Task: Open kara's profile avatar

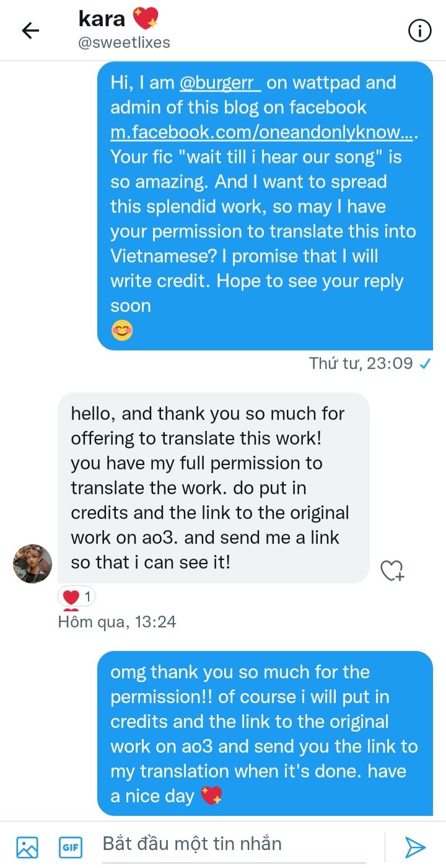Action: pos(33,564)
